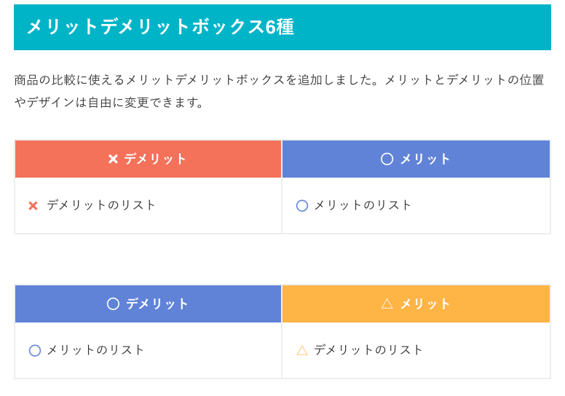Click デメリットのリスト text beside red X
The height and width of the screenshot is (396, 565).
click(101, 205)
